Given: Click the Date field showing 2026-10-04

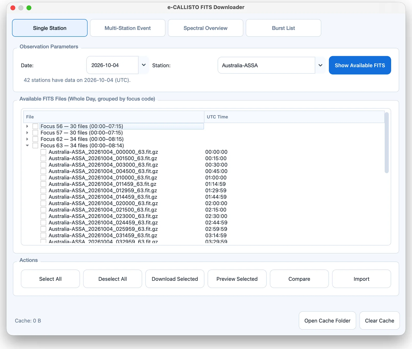Looking at the screenshot, I should point(113,65).
